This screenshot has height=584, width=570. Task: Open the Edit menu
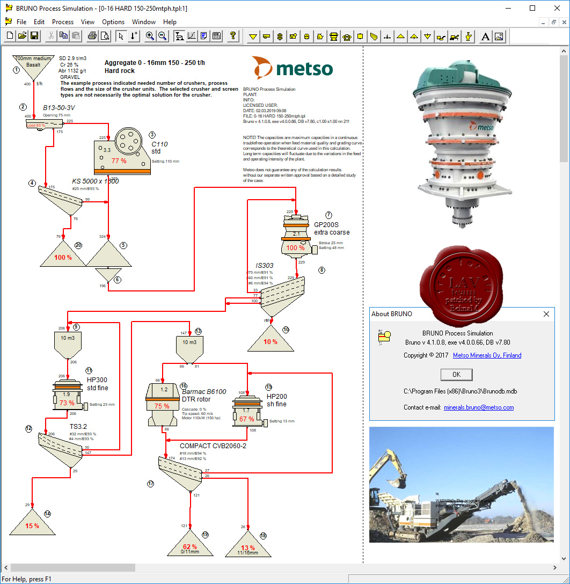pos(39,22)
